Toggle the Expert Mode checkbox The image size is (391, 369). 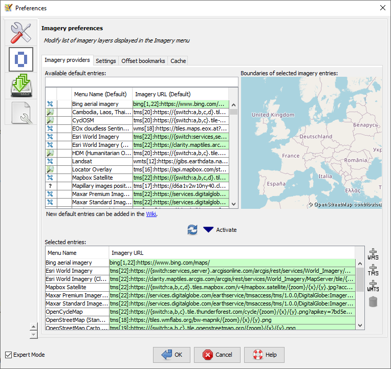[9, 355]
